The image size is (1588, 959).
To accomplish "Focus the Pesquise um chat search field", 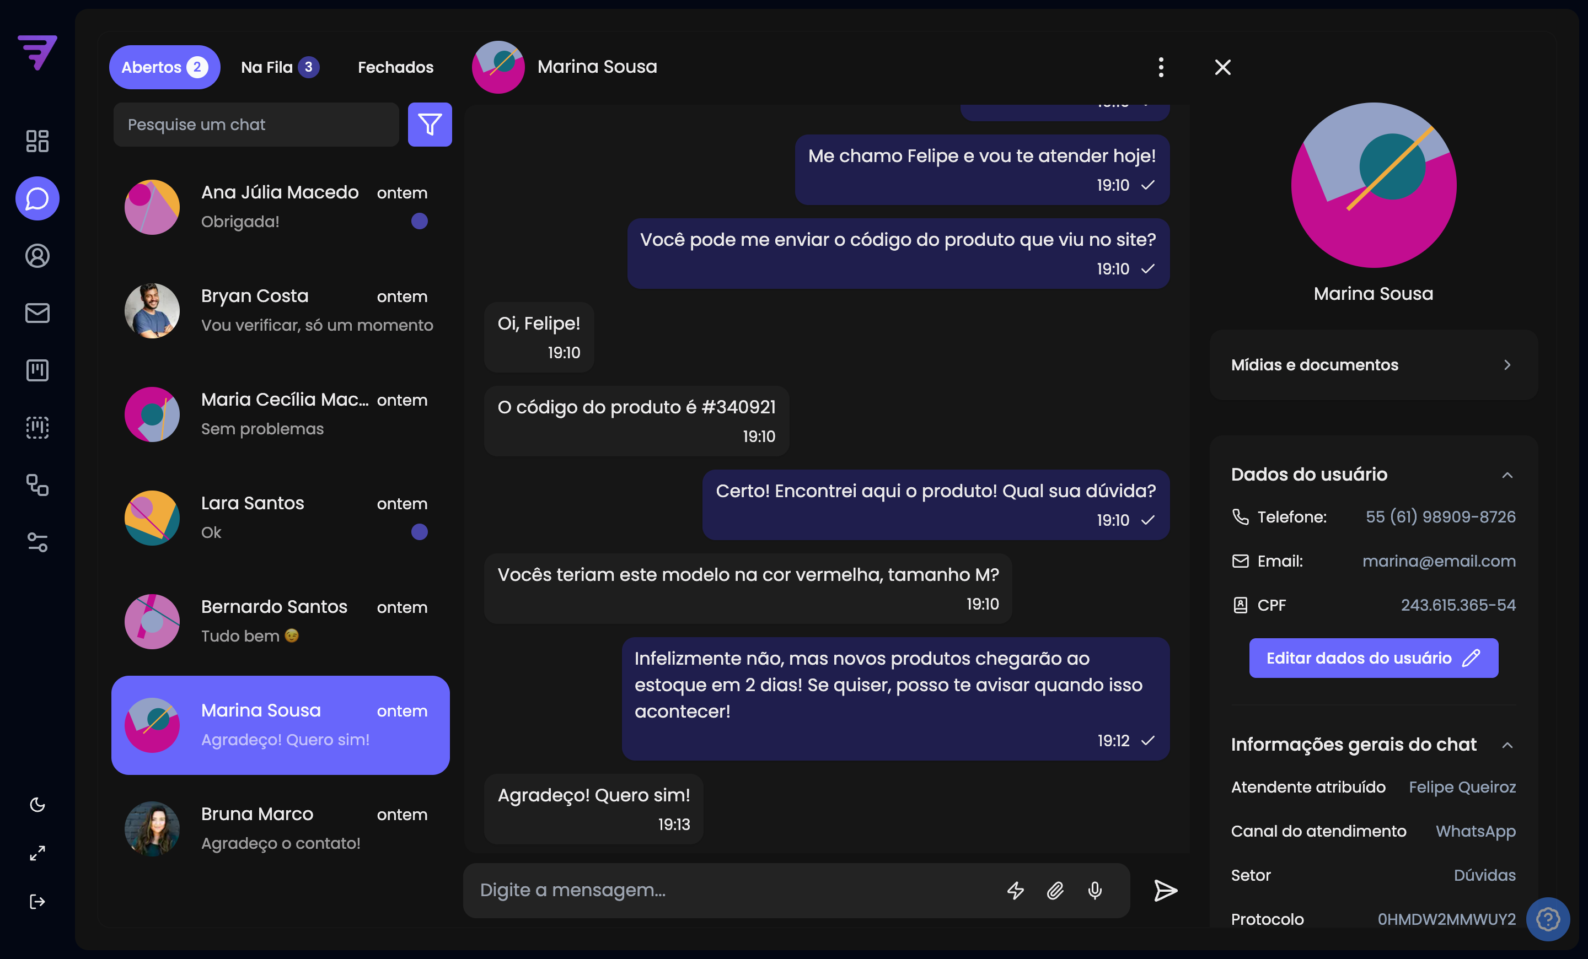I will click(255, 125).
